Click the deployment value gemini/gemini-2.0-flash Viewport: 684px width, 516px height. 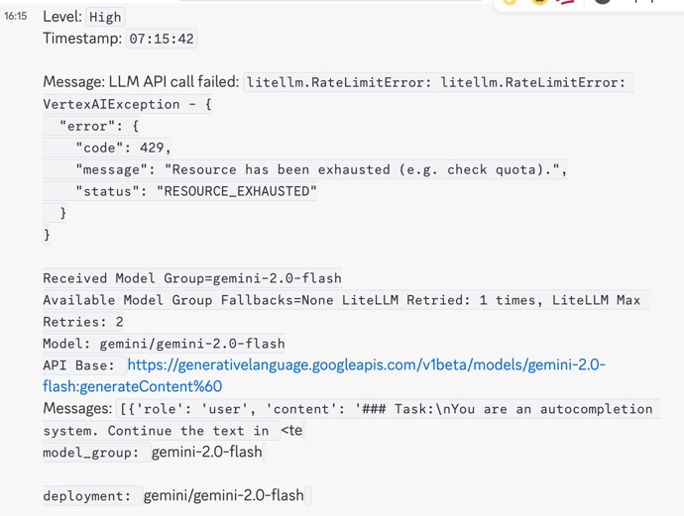point(224,495)
